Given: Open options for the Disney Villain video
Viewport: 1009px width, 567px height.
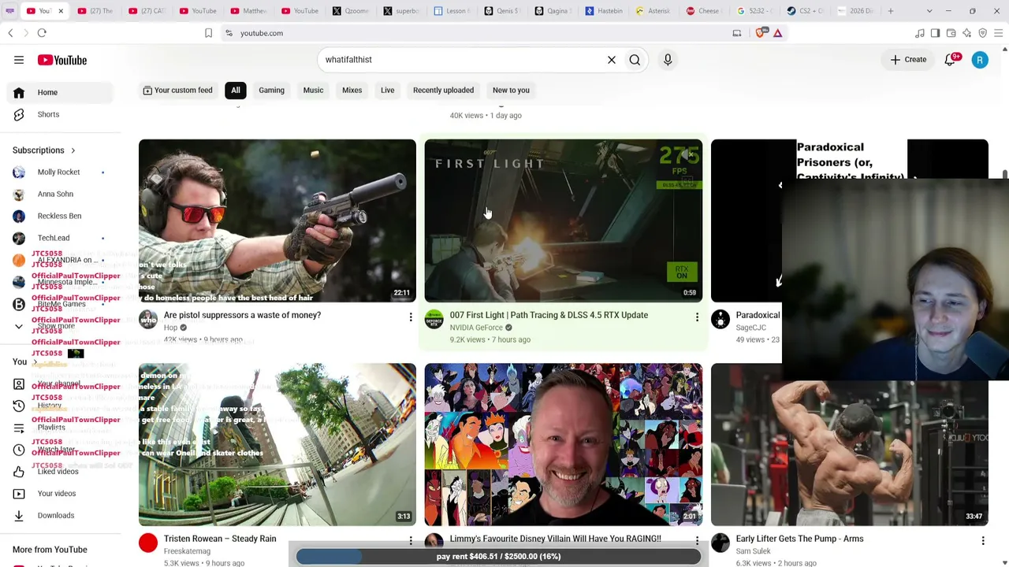Looking at the screenshot, I should click(x=697, y=541).
